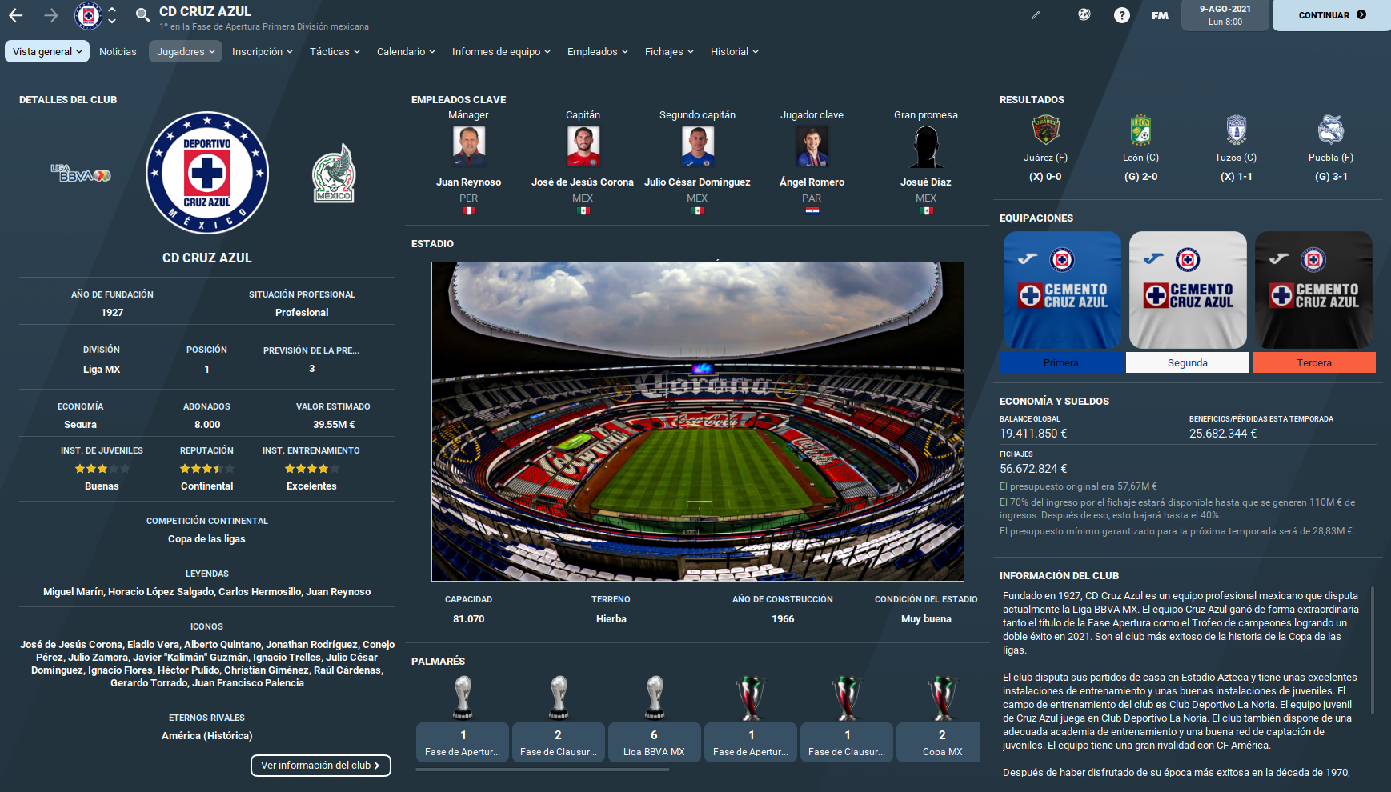Screen dimensions: 1391x792
Task: Click the CONTINUAR button
Action: tap(1332, 15)
